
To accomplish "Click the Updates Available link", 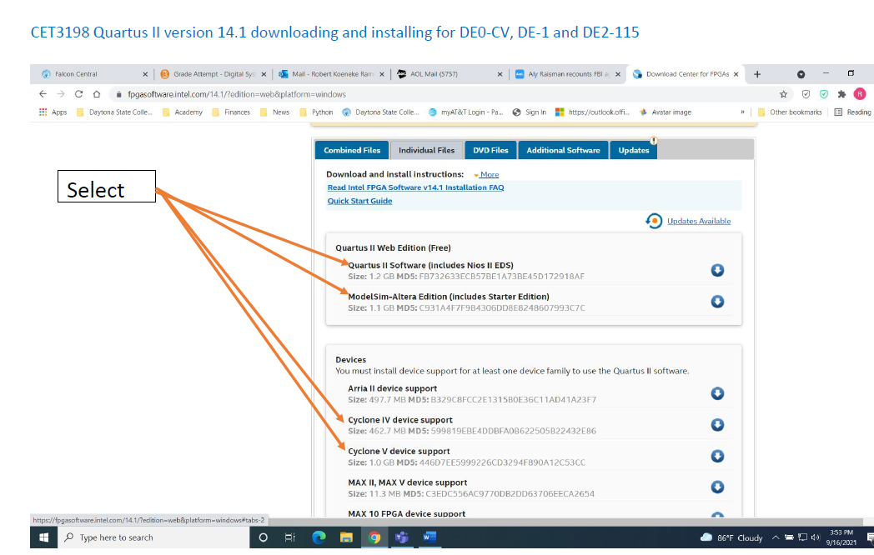I will 699,221.
